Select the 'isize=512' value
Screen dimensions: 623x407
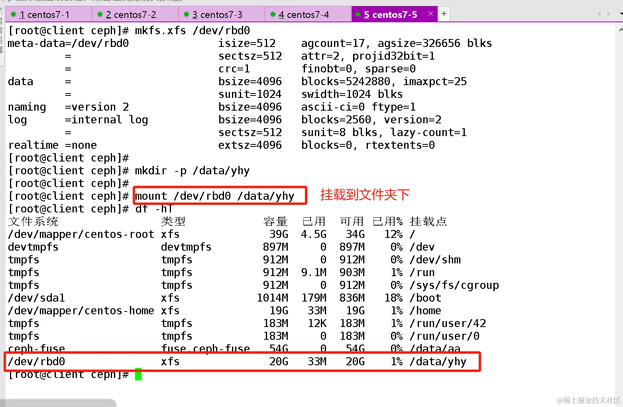pyautogui.click(x=247, y=43)
